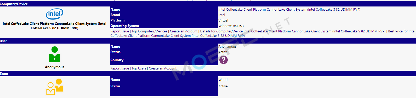The height and width of the screenshot is (98, 416).
Task: Select the 'World' team name value
Action: (223, 80)
